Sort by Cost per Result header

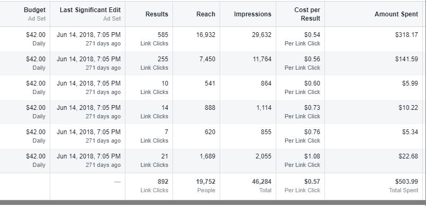[x=307, y=14]
